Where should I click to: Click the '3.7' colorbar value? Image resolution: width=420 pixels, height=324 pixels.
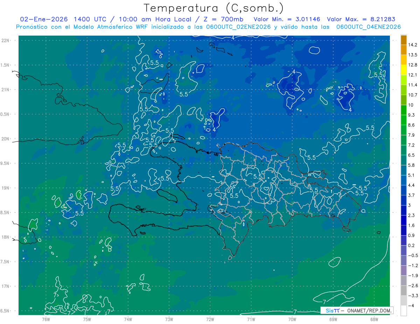pos(412,195)
